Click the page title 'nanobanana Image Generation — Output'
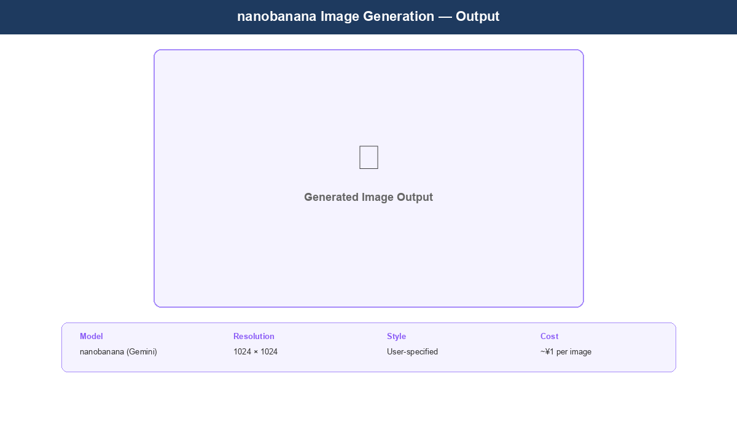 click(x=368, y=17)
